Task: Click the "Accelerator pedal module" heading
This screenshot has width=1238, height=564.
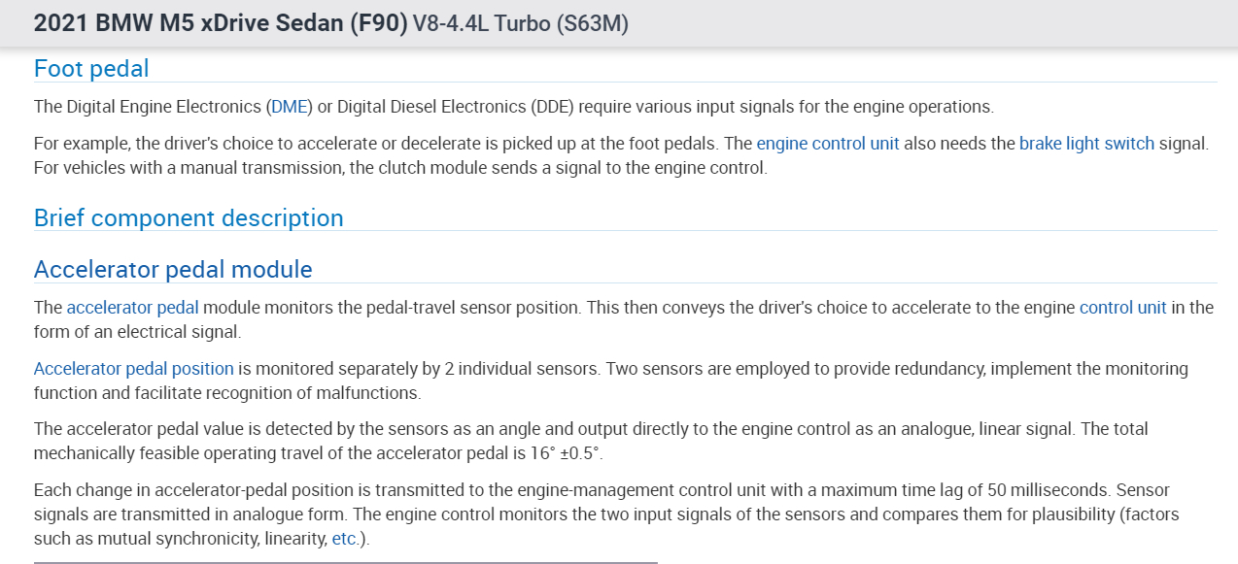Action: [173, 269]
